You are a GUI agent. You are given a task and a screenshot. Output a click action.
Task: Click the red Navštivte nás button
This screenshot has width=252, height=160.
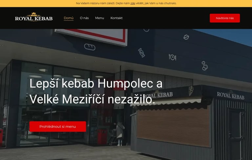click(225, 18)
